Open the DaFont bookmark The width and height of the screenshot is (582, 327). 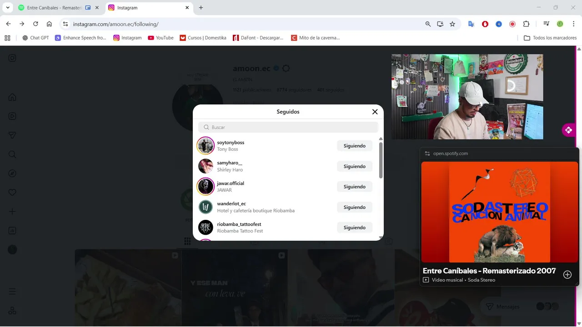pyautogui.click(x=258, y=38)
